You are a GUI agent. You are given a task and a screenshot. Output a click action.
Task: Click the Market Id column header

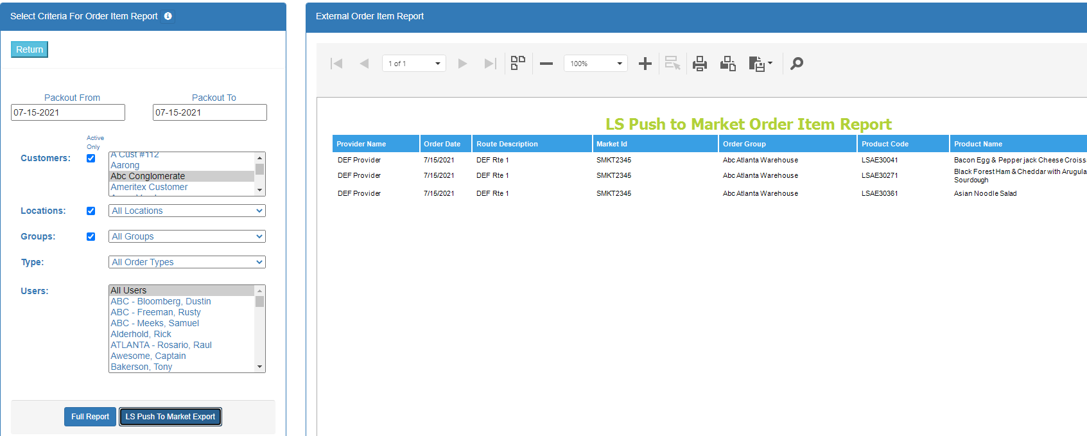(x=656, y=144)
